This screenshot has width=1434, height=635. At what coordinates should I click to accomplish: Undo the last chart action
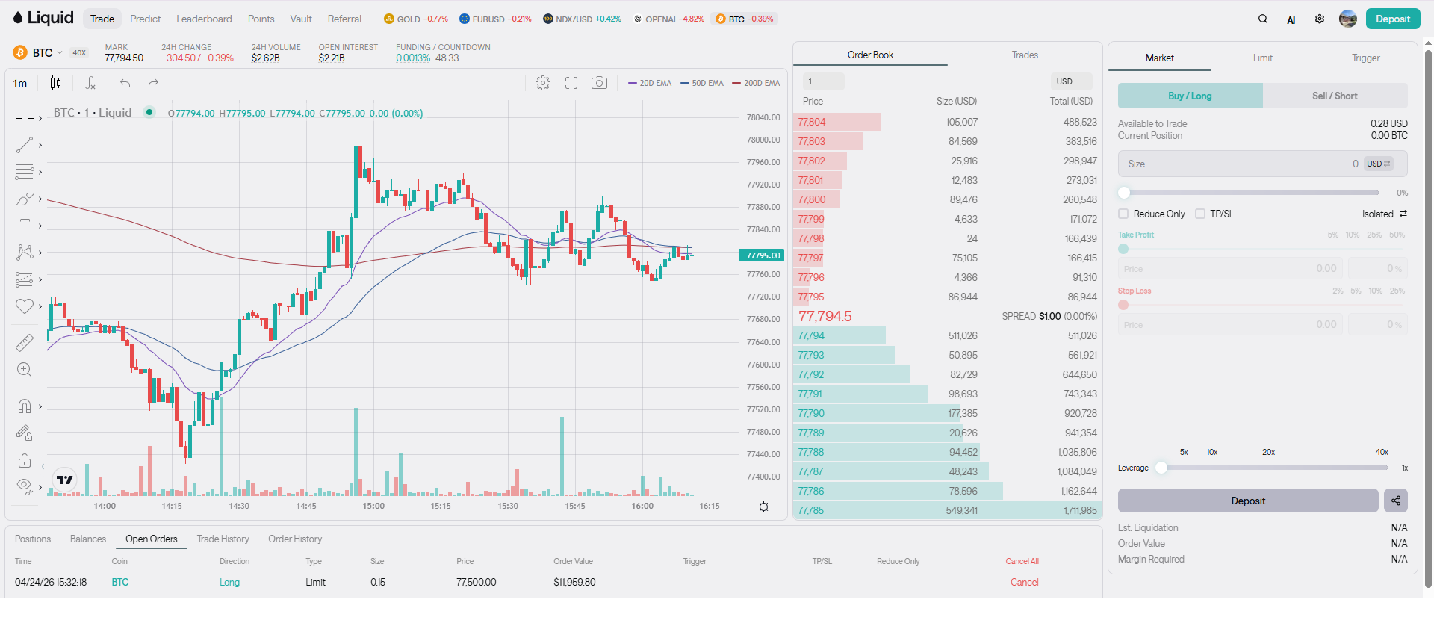125,83
